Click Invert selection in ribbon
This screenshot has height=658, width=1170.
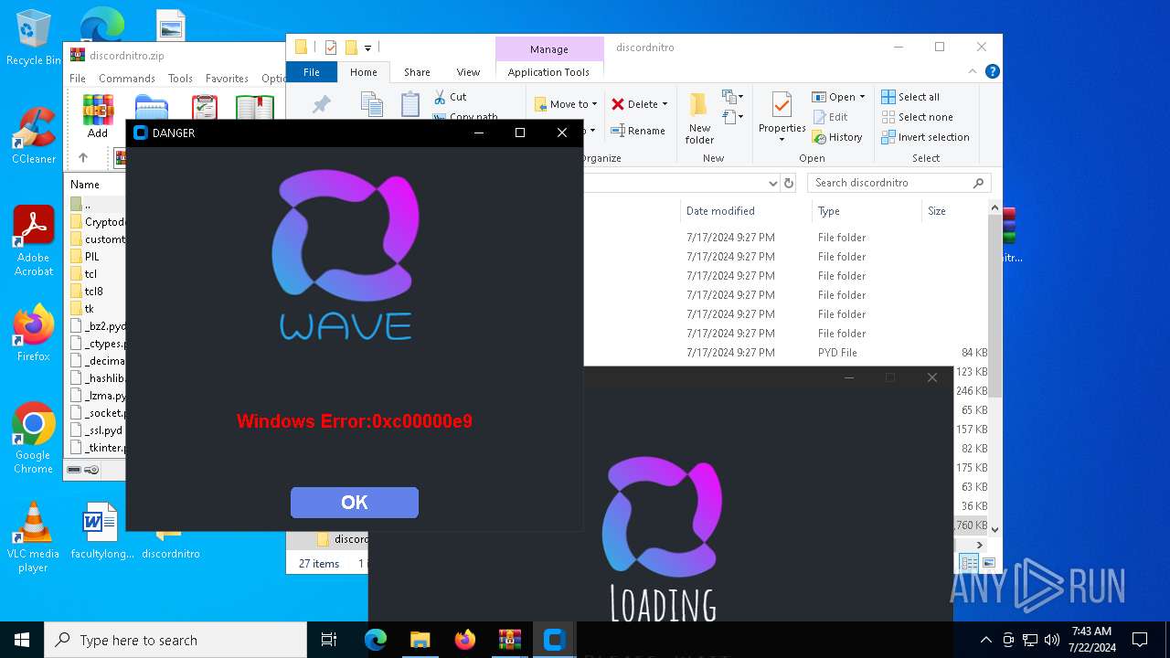925,137
